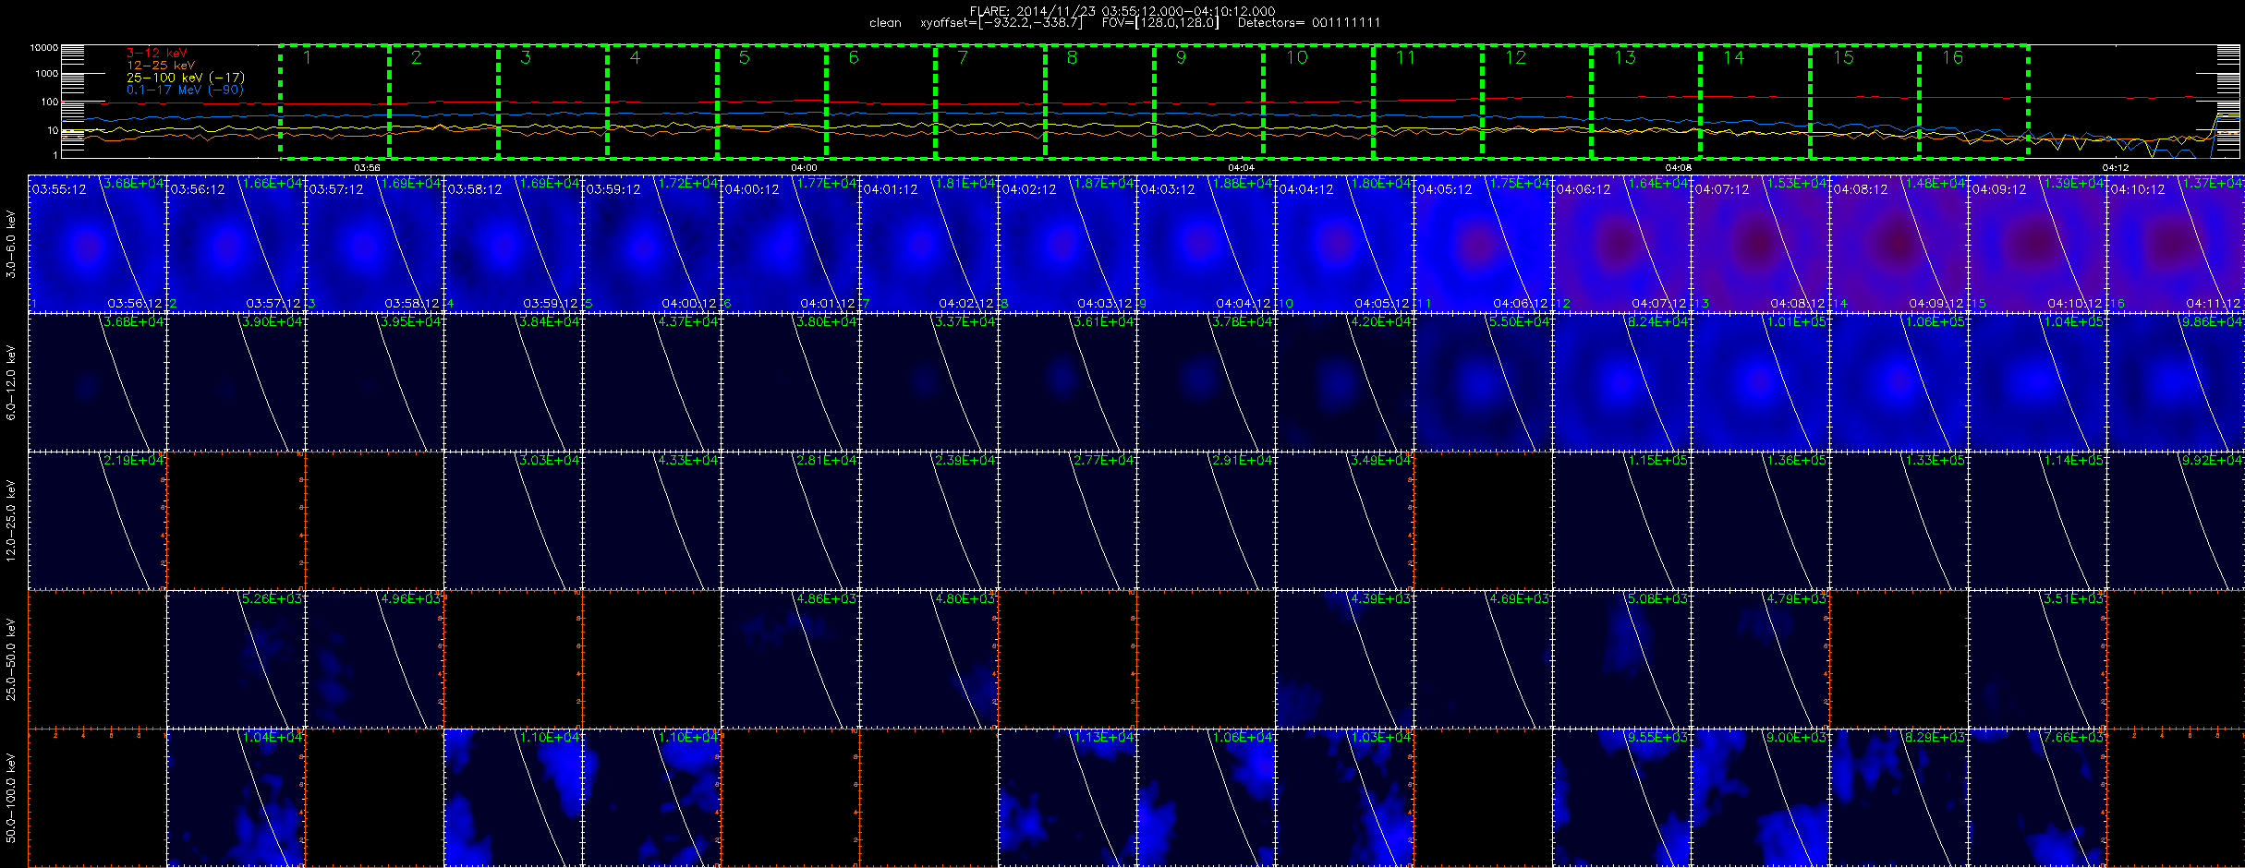Select light curve interval box 11
The height and width of the screenshot is (868, 2245).
coord(1427,101)
